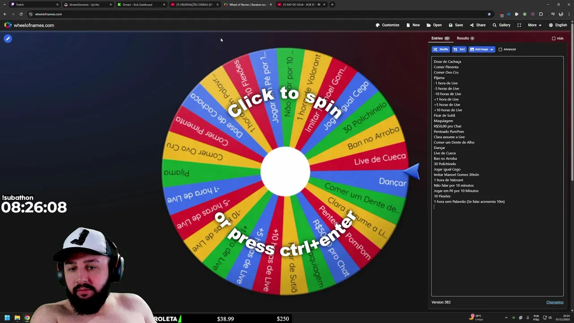Go back in browser history
The image size is (574, 323).
[5, 14]
